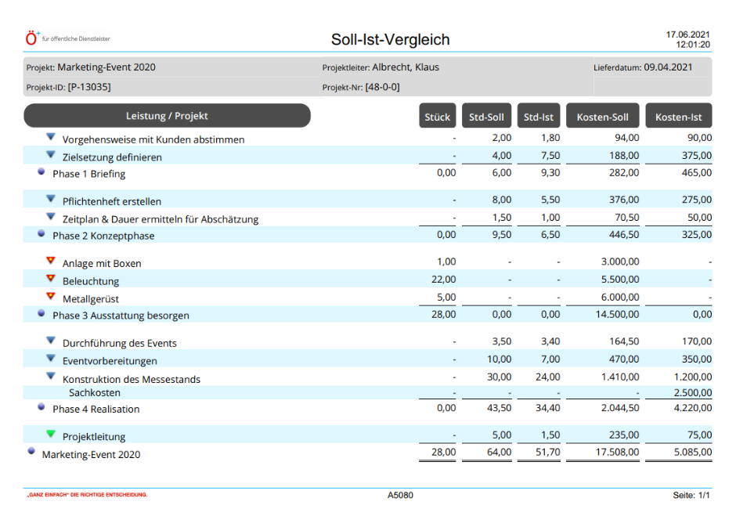
Task: Click the purple bullet next to Marketing-Event 2020 total
Action: [x=31, y=451]
